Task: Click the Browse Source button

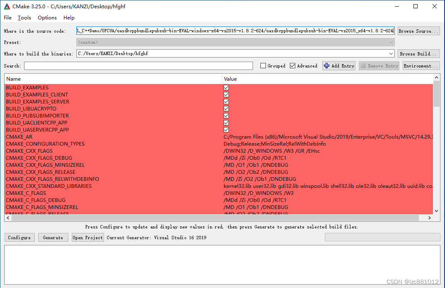Action: pyautogui.click(x=418, y=31)
